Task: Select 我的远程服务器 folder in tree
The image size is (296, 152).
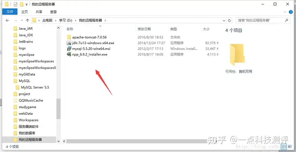Action: 30,140
